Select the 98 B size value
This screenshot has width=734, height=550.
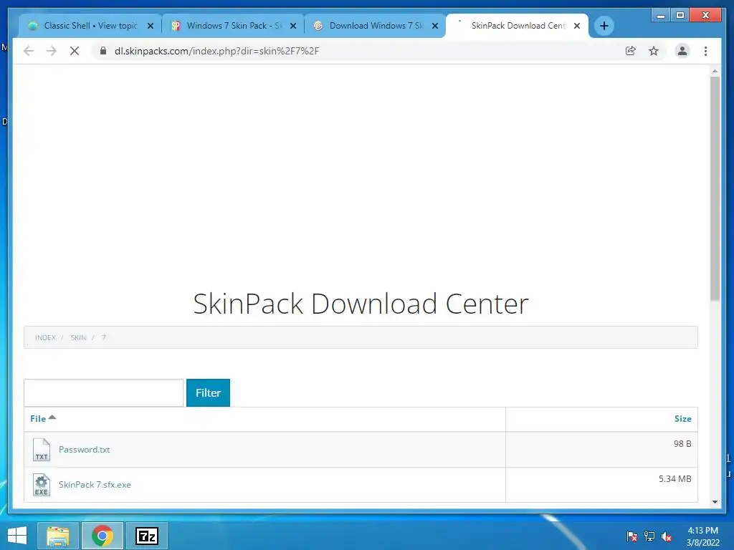click(682, 443)
